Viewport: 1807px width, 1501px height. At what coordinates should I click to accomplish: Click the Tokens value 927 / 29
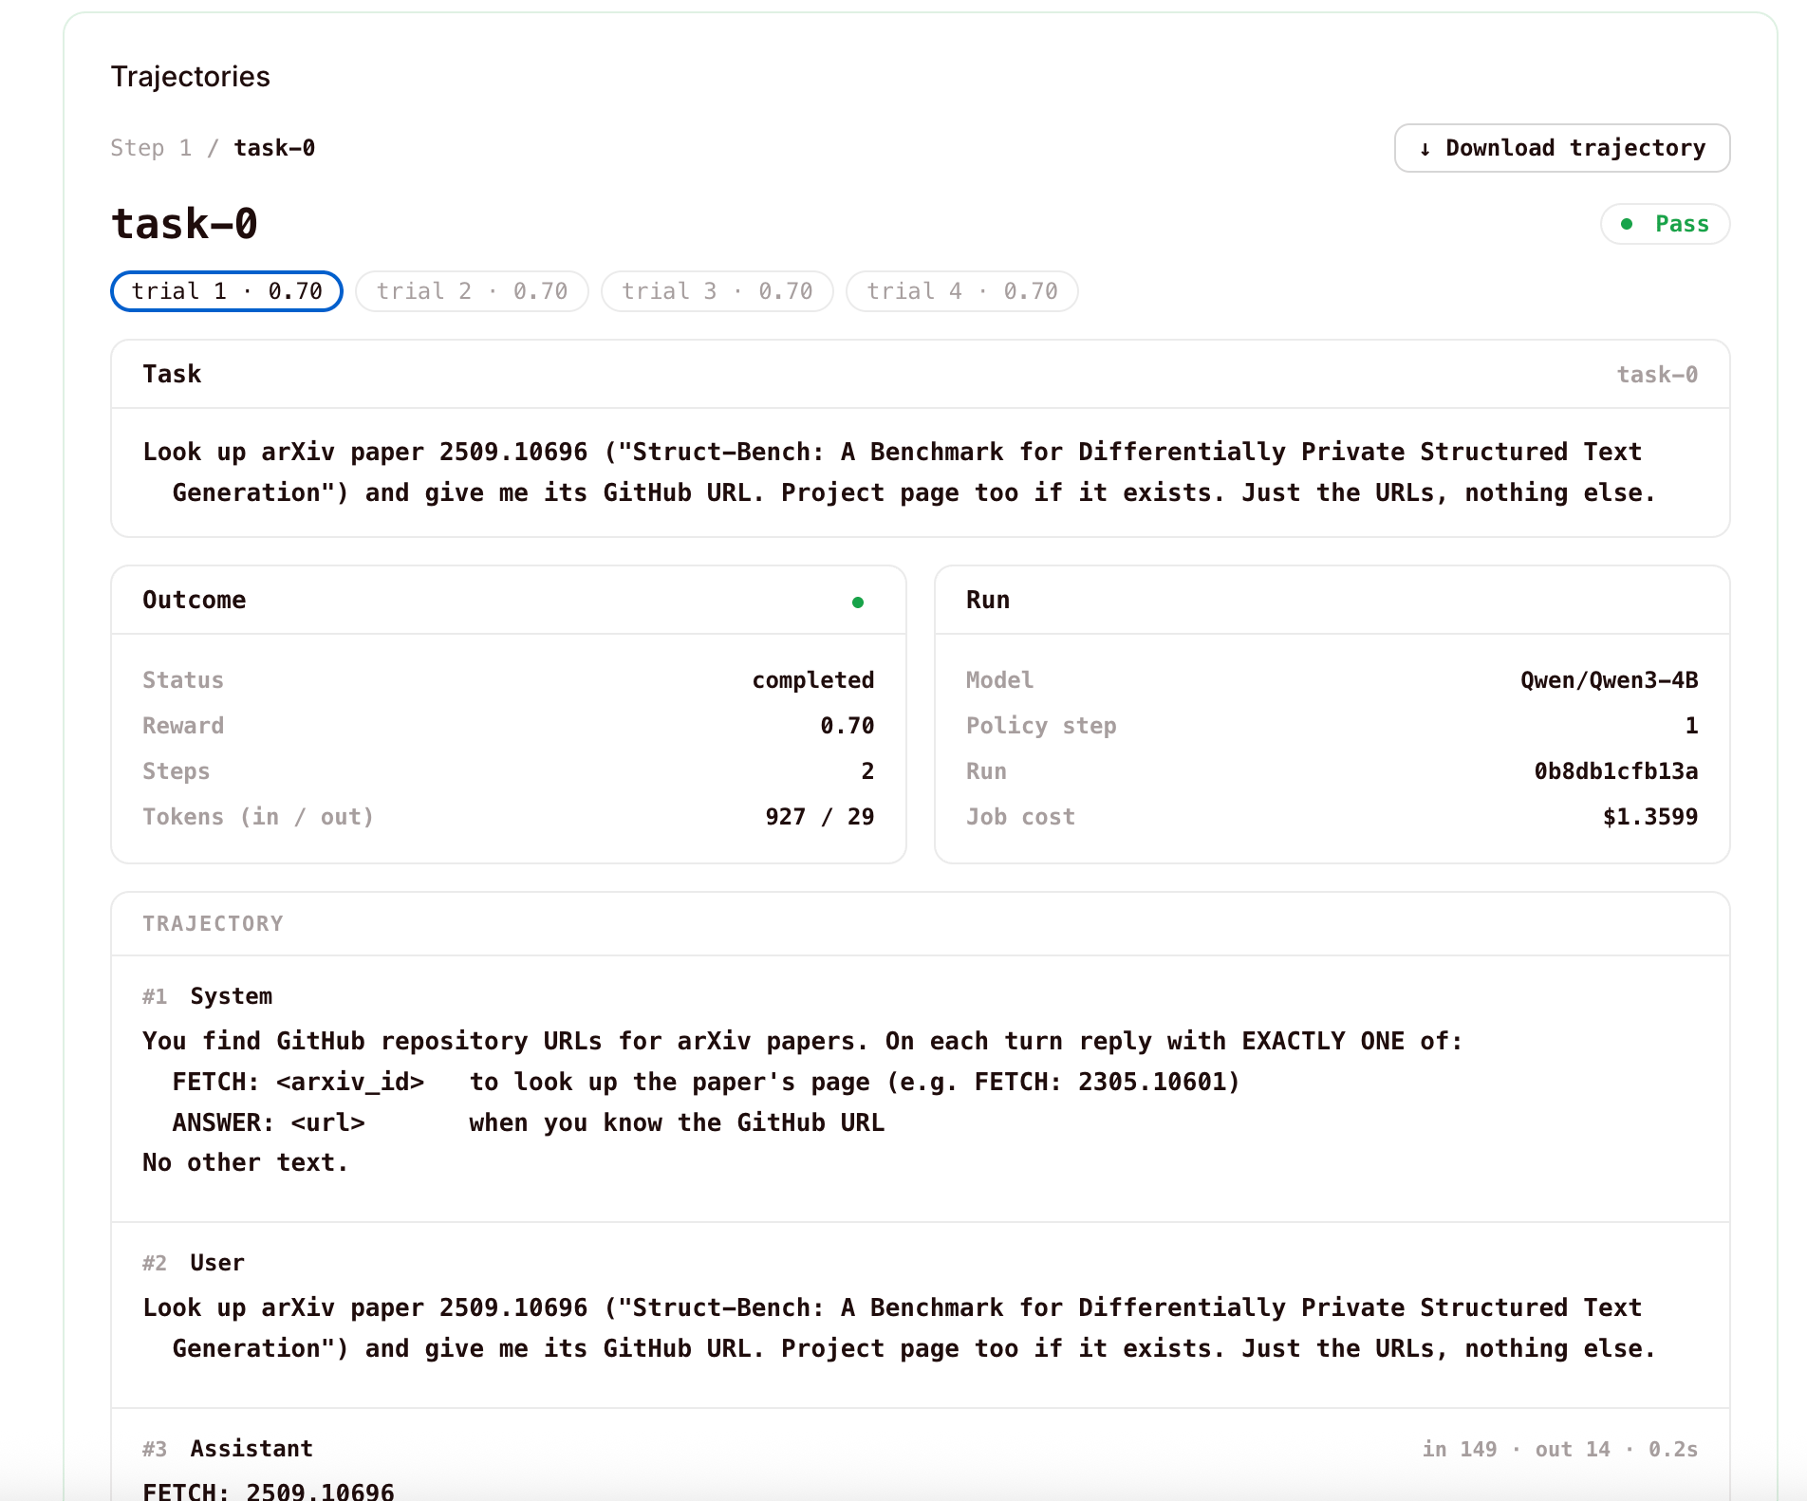819,817
